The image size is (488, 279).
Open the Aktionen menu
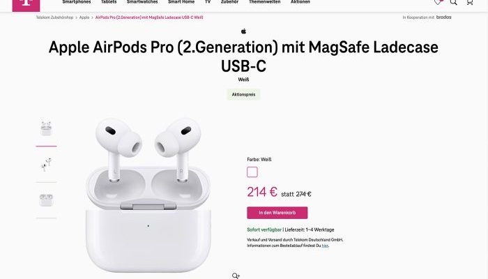pos(300,2)
